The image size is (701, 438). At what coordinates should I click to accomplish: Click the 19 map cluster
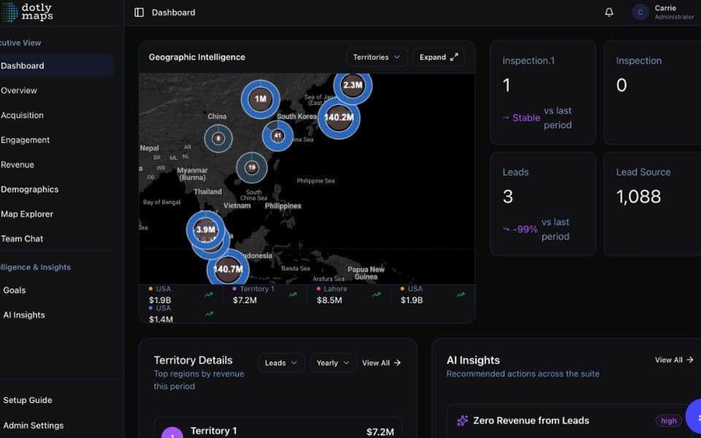pos(252,168)
